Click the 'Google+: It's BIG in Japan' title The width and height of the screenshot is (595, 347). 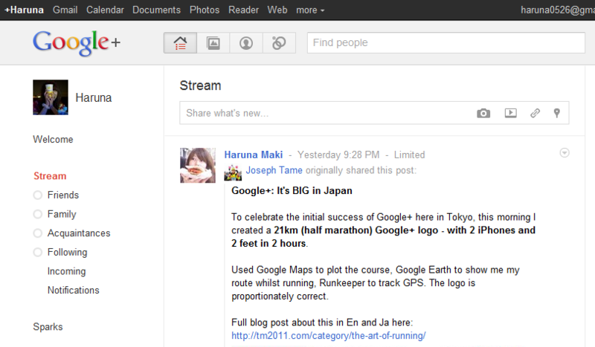pos(292,190)
